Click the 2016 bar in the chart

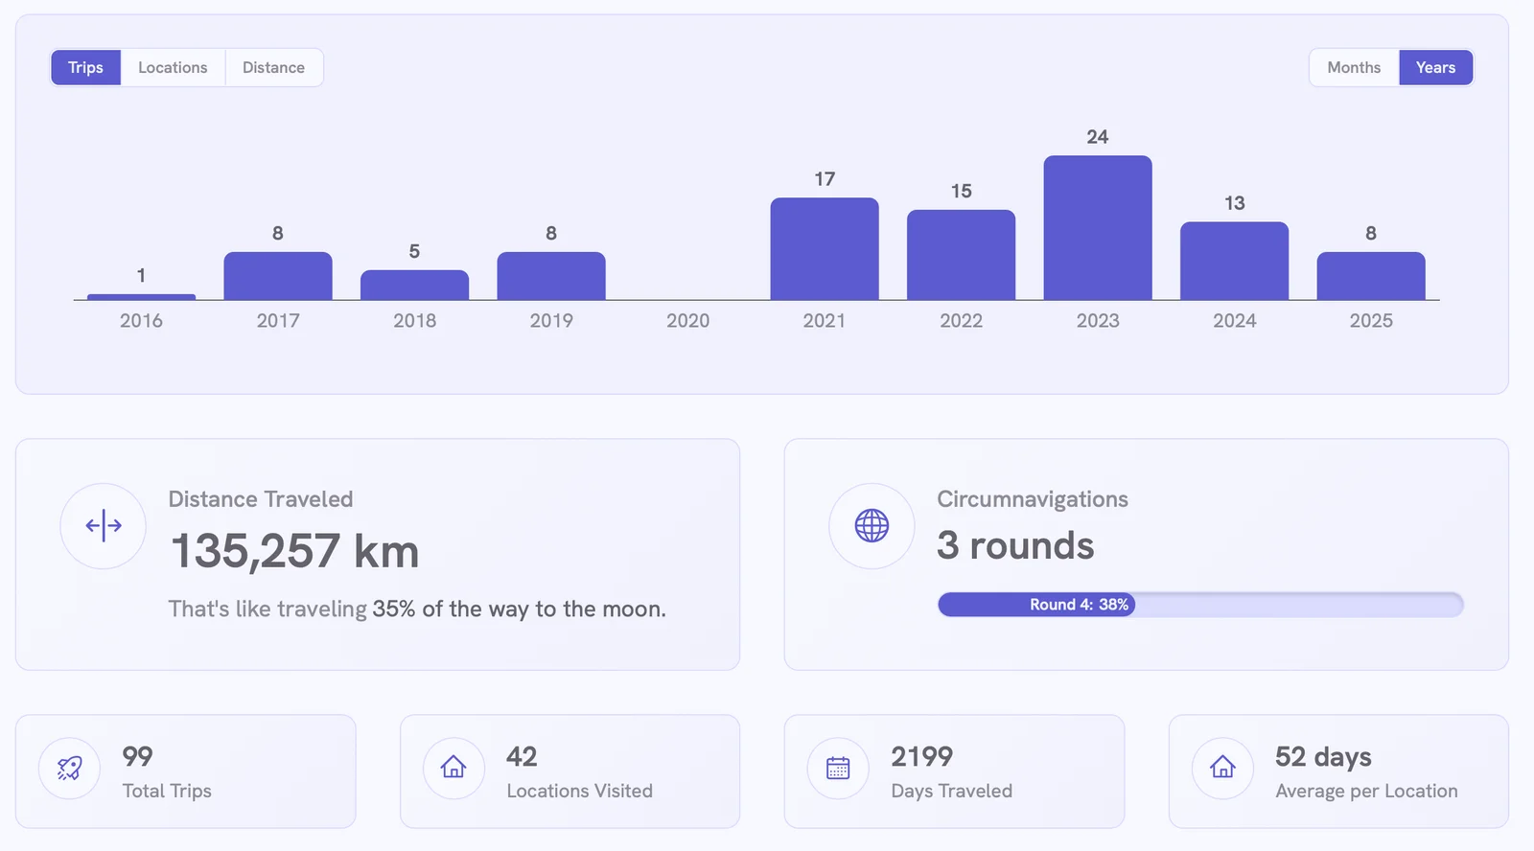(141, 297)
